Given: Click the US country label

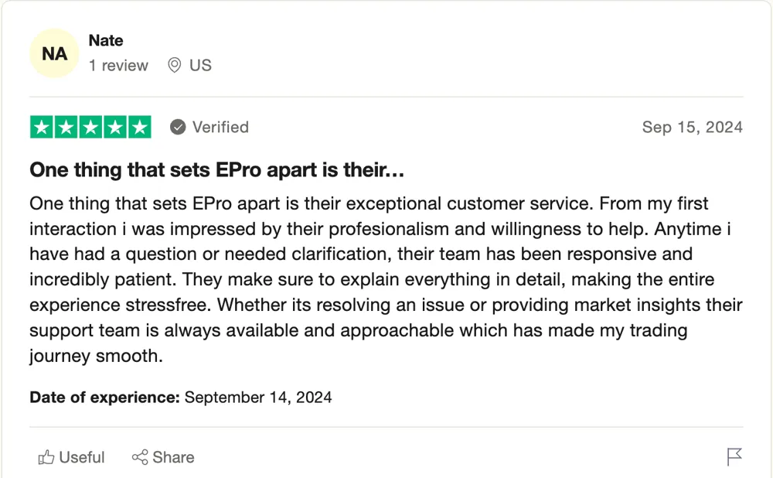Looking at the screenshot, I should pyautogui.click(x=200, y=65).
